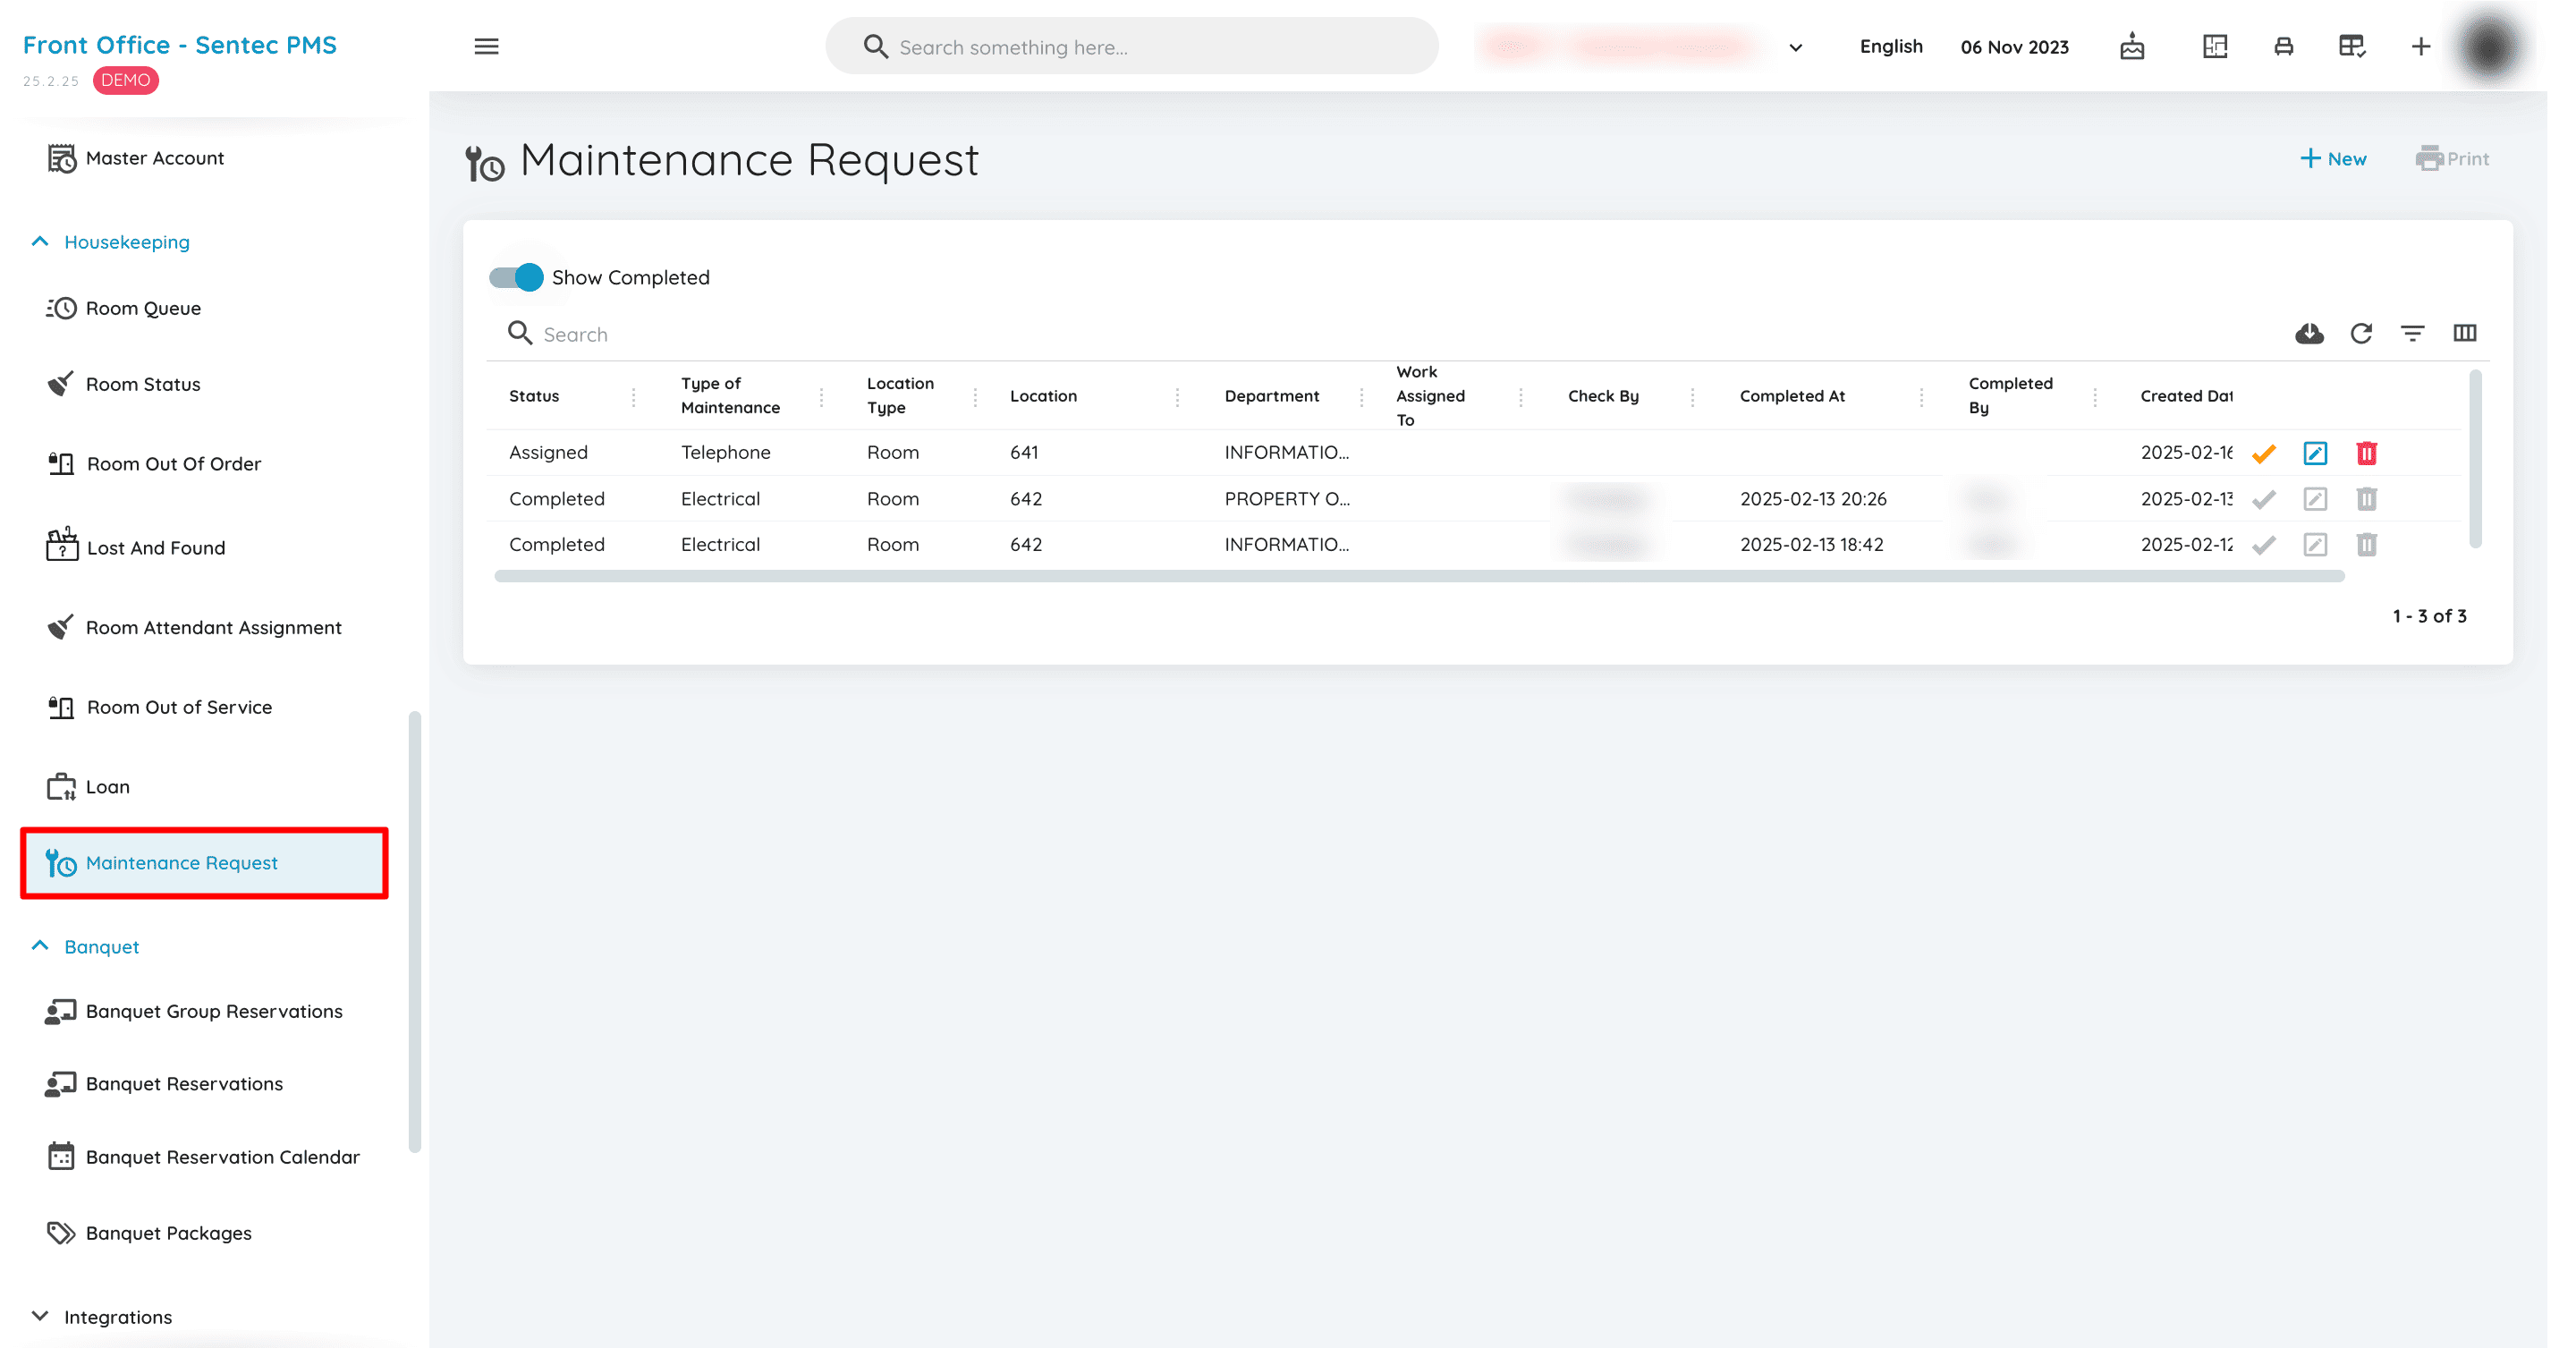Delete the room 641 Telephone request
2576x1348 pixels.
click(x=2365, y=453)
